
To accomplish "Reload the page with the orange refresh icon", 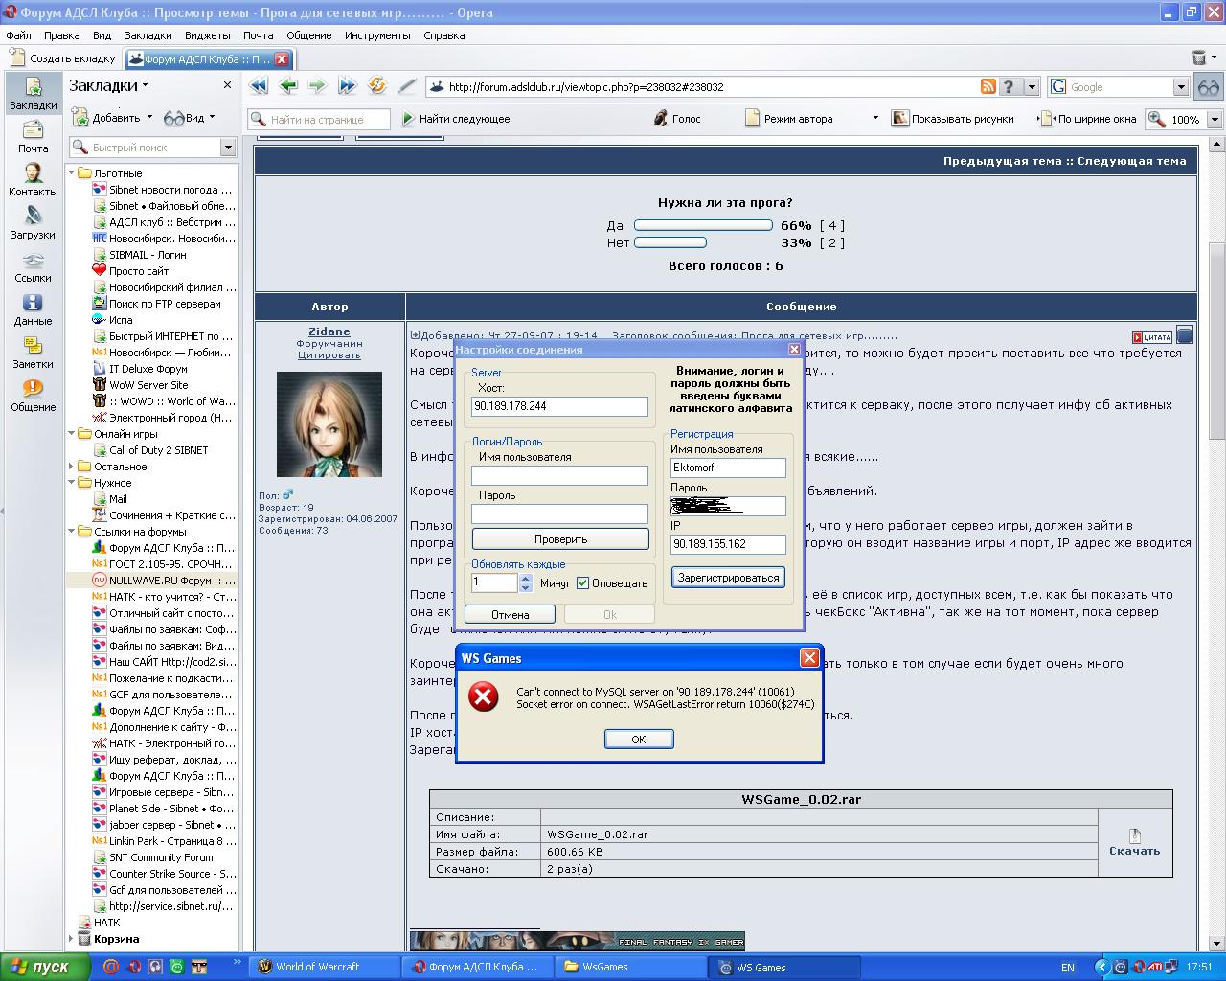I will pyautogui.click(x=377, y=86).
